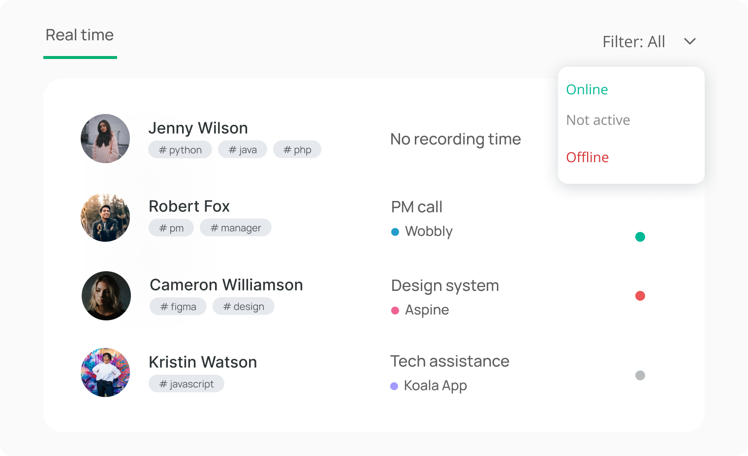Image resolution: width=748 pixels, height=456 pixels.
Task: Click Cameron Williamson's avatar
Action: click(x=106, y=296)
